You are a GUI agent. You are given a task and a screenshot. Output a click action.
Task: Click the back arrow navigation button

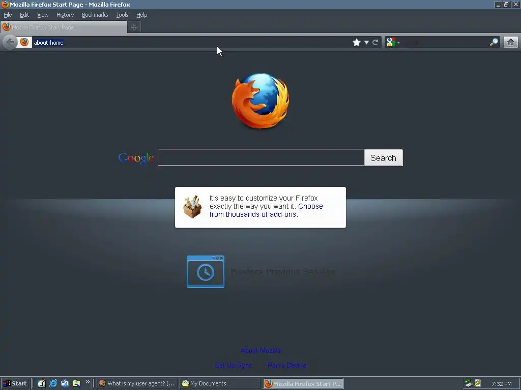tap(10, 42)
